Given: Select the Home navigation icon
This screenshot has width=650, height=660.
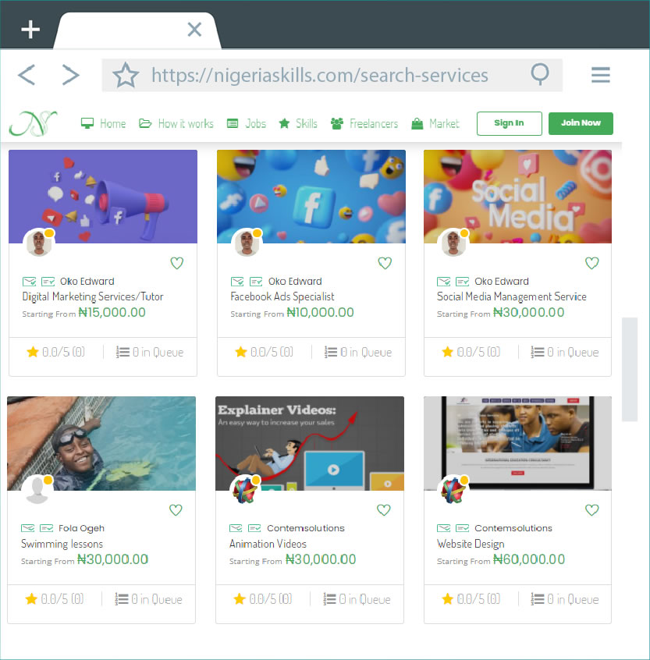Looking at the screenshot, I should pos(87,122).
